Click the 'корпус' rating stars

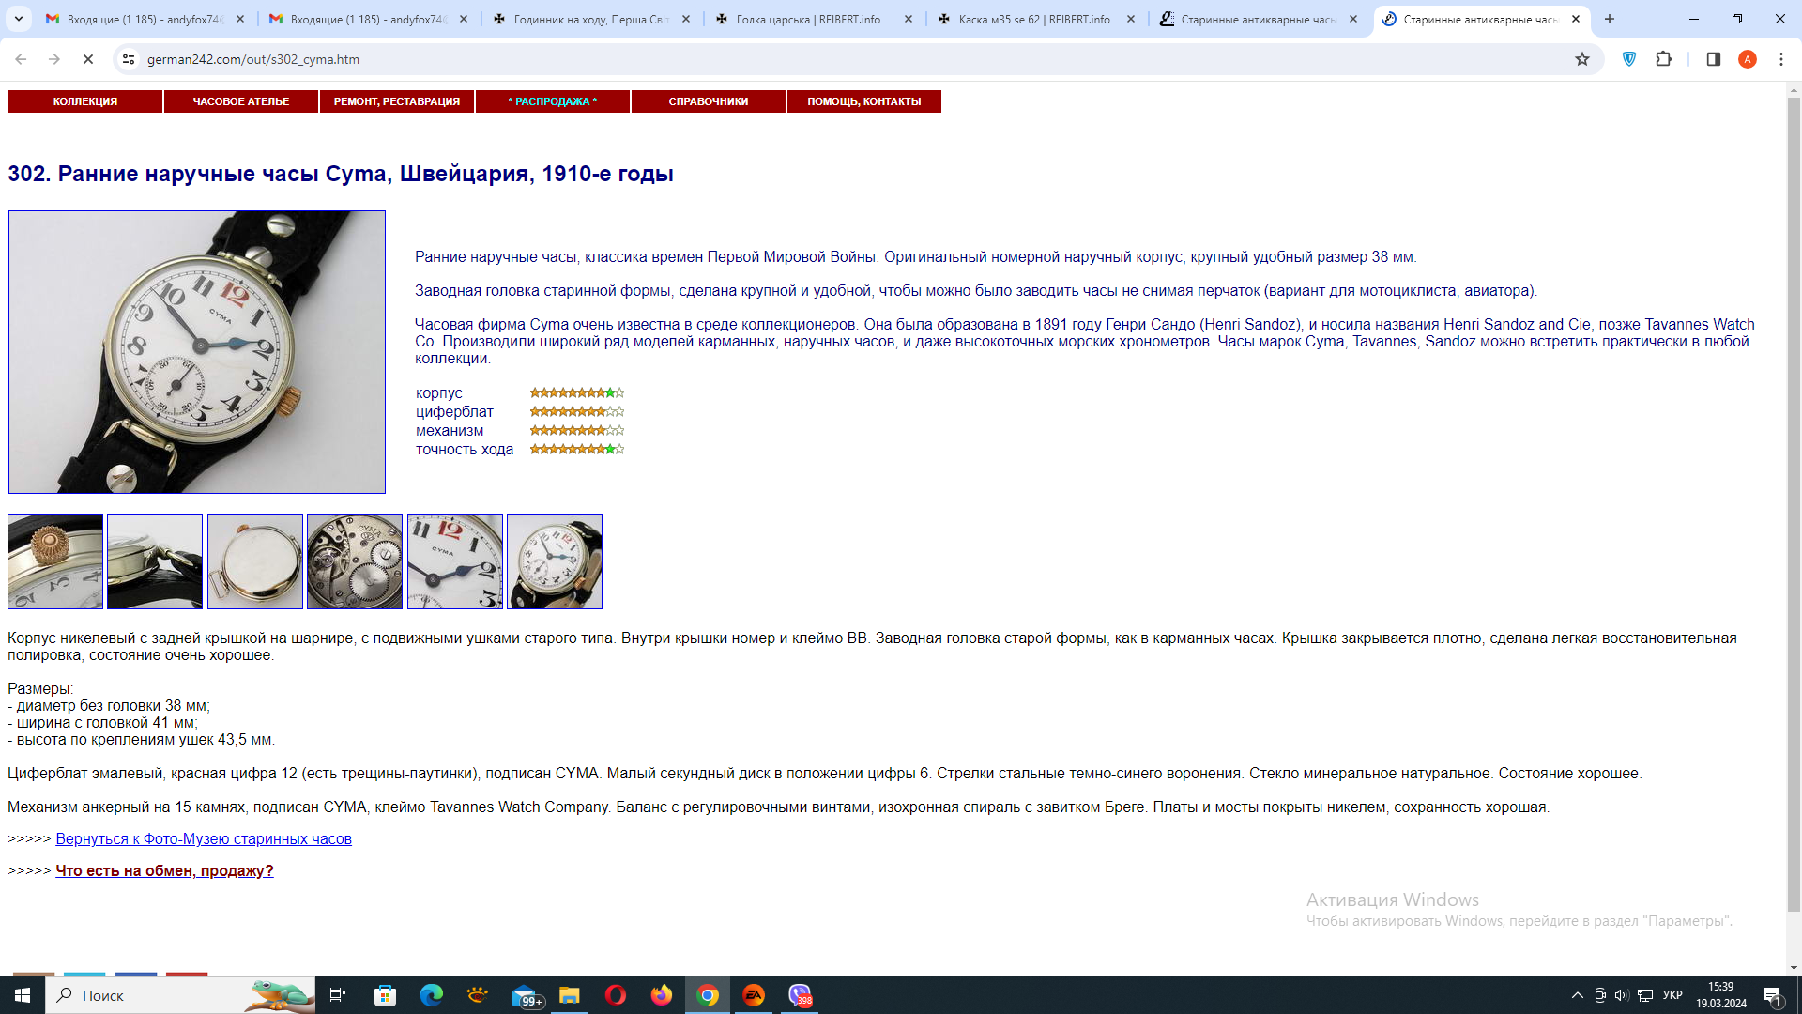pos(577,393)
